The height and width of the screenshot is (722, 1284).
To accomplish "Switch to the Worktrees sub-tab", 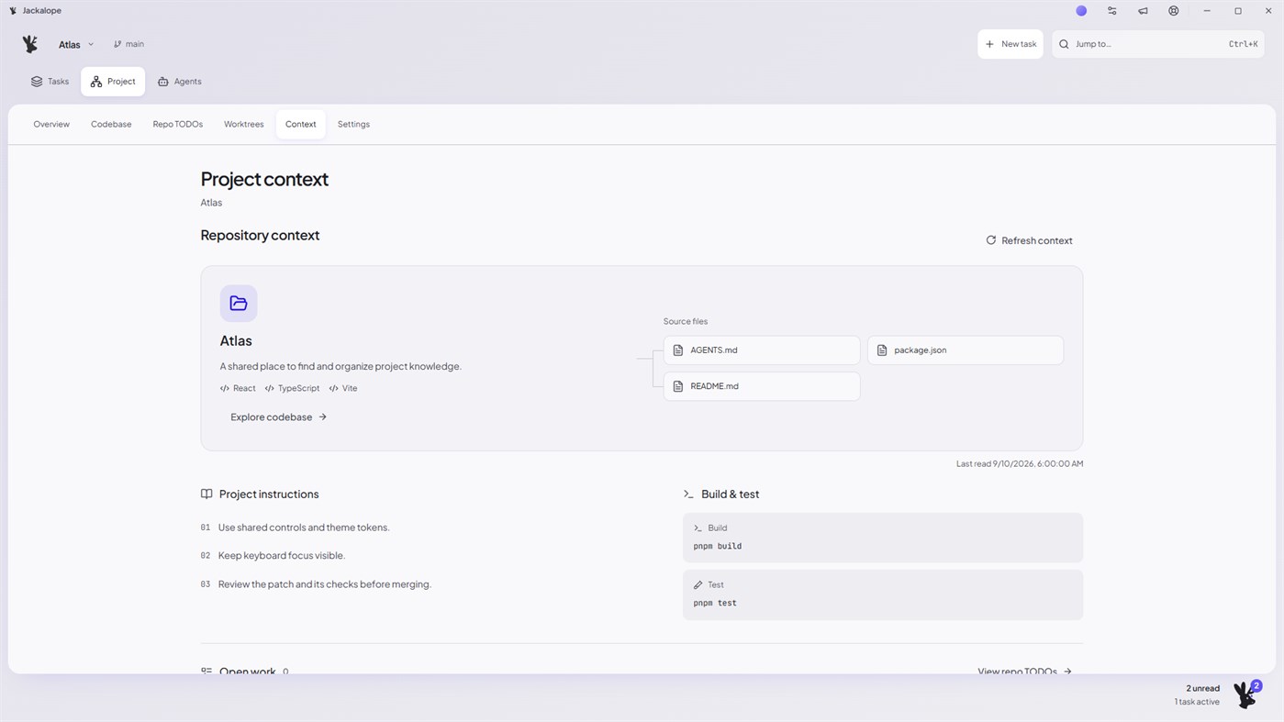I will [244, 124].
